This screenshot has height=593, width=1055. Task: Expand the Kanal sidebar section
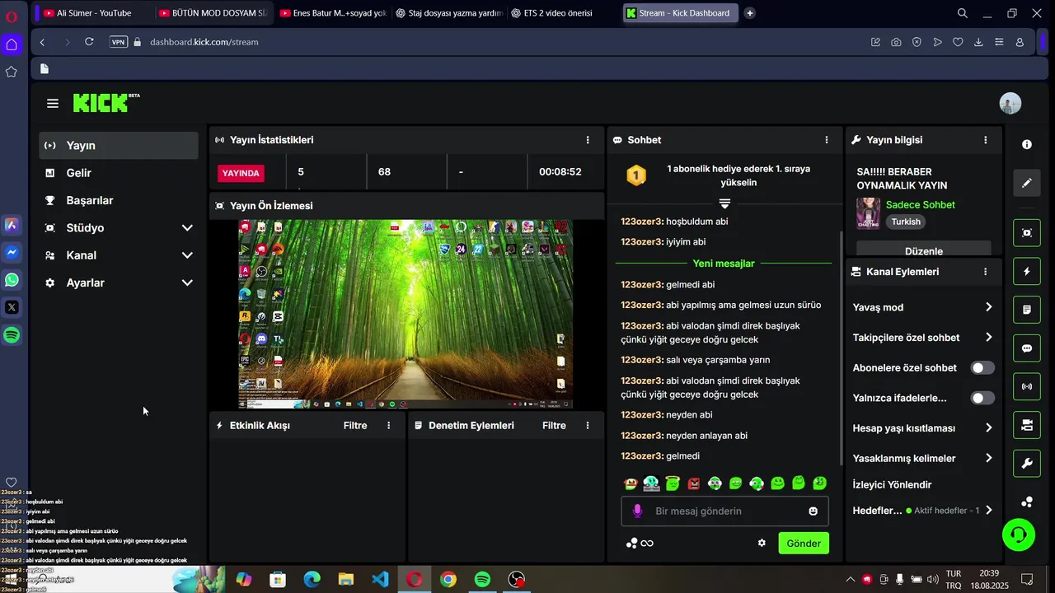click(x=119, y=255)
